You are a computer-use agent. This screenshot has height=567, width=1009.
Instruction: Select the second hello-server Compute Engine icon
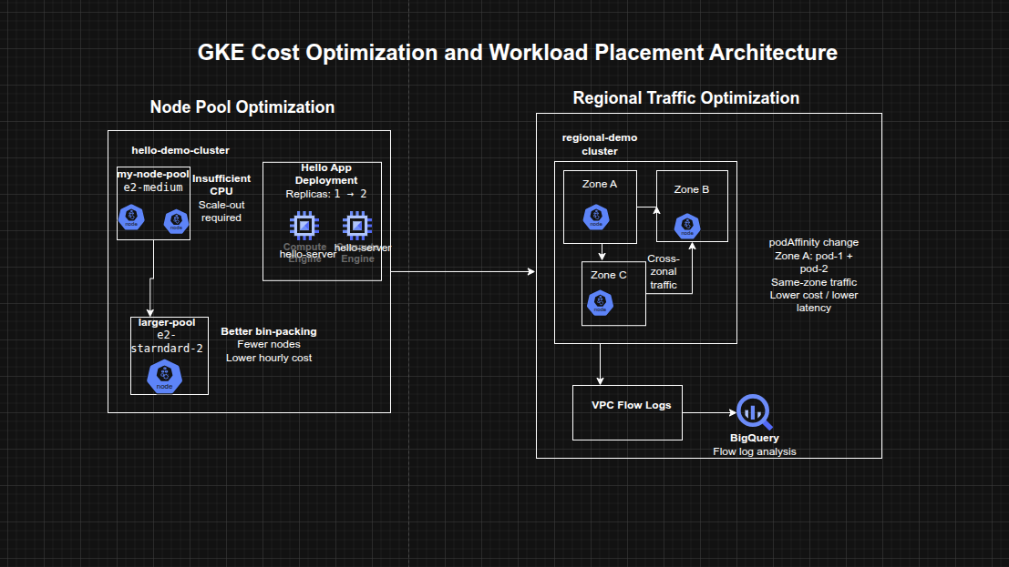(x=355, y=225)
